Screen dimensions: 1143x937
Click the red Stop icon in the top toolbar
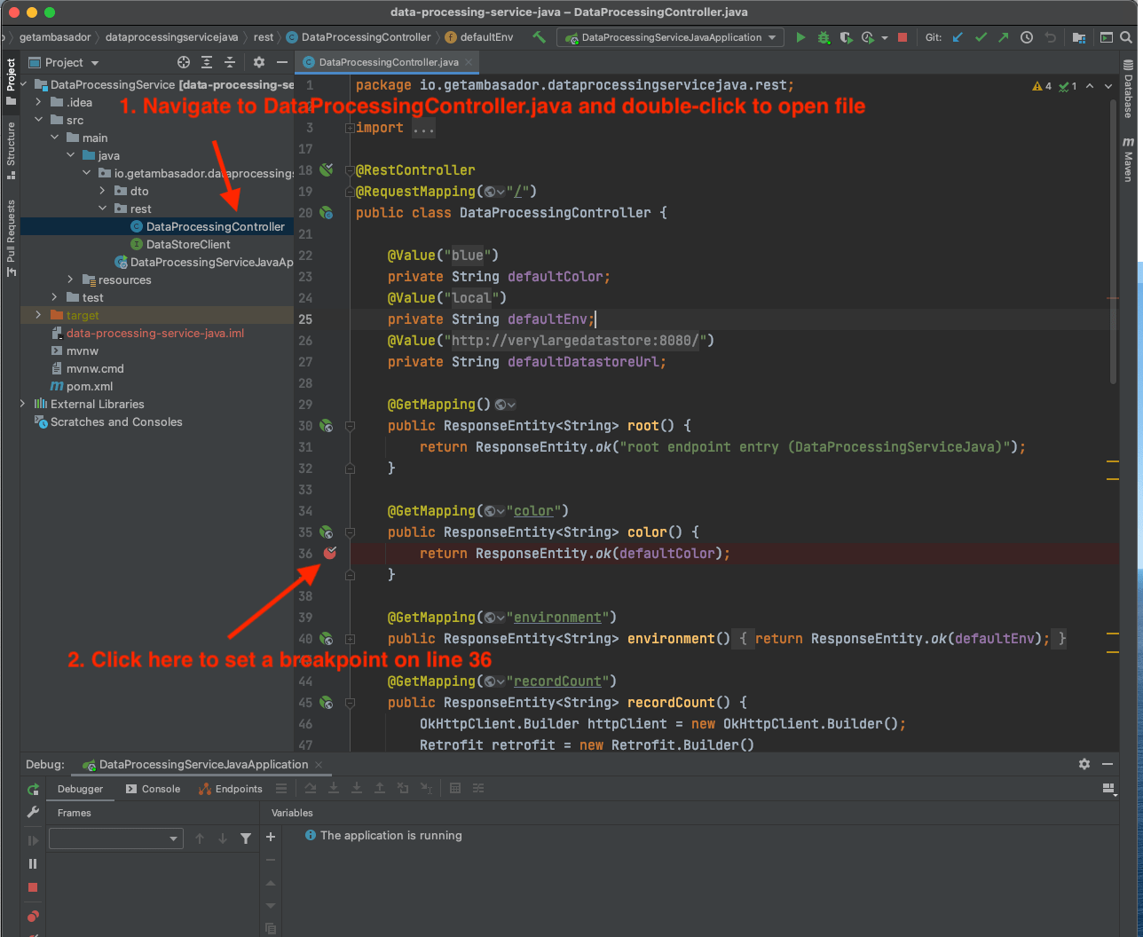click(903, 37)
